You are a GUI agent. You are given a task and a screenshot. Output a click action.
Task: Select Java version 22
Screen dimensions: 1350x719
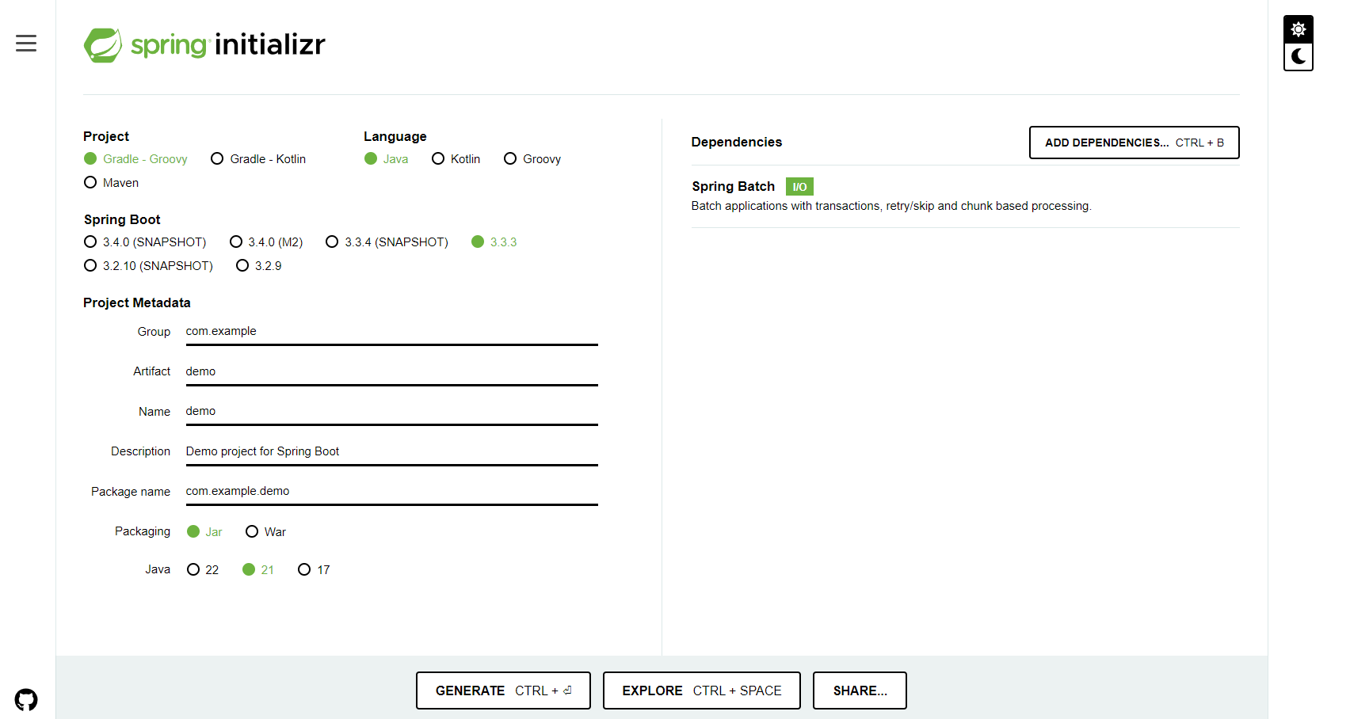tap(203, 570)
